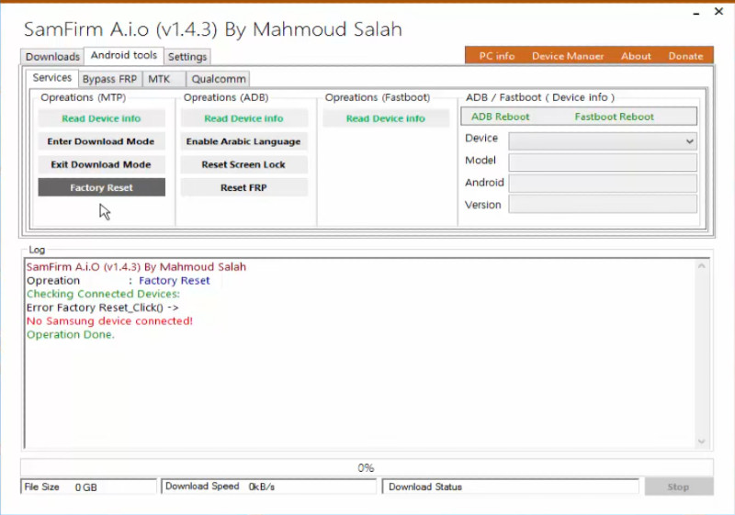Open the About menu item
This screenshot has width=735, height=515.
tap(636, 56)
